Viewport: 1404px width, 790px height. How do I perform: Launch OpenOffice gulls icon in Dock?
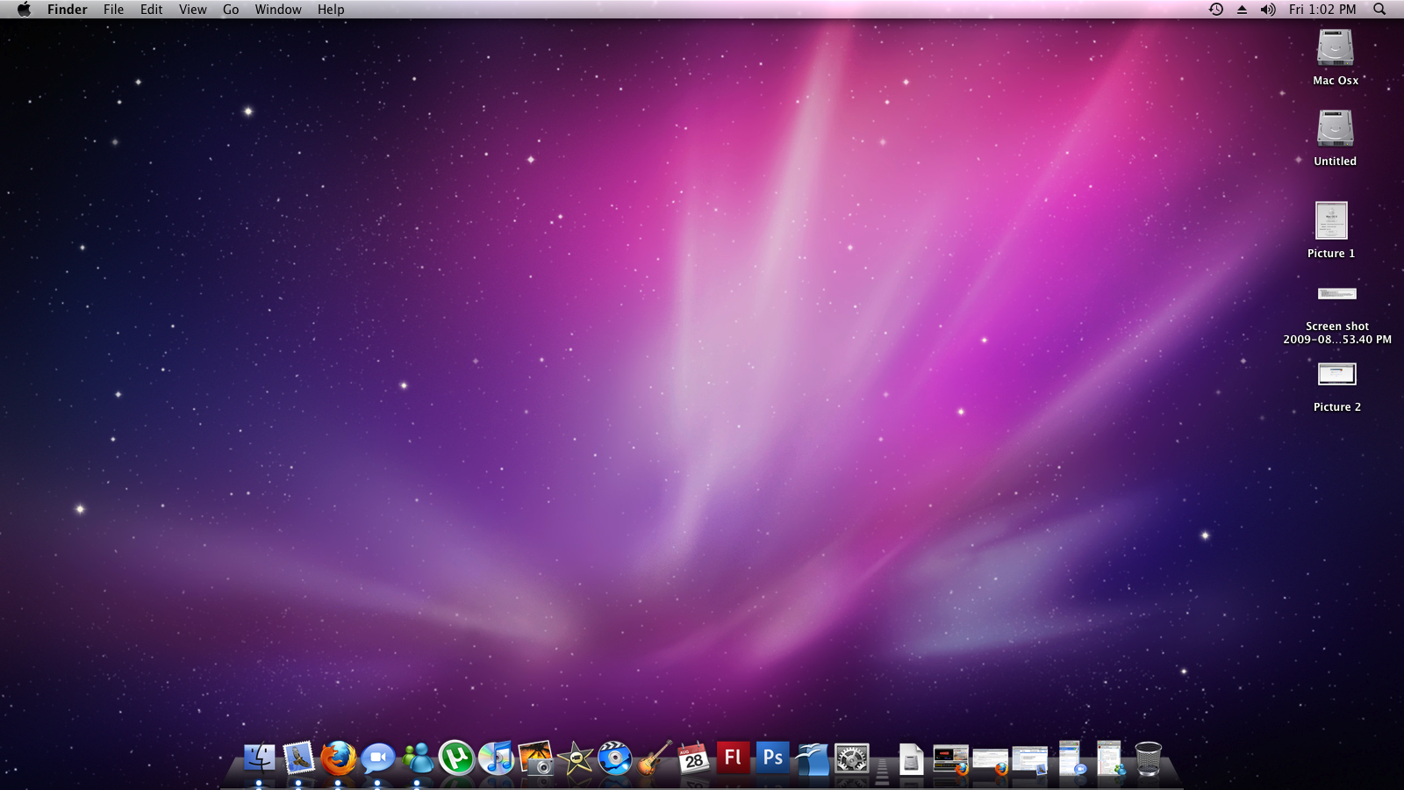(x=813, y=758)
